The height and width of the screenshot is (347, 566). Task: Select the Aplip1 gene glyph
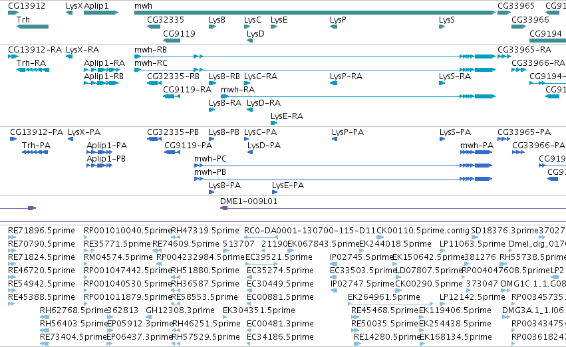click(101, 13)
